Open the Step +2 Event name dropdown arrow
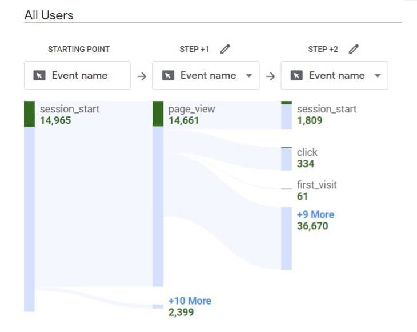Screen dimensions: 417x332 tap(377, 76)
